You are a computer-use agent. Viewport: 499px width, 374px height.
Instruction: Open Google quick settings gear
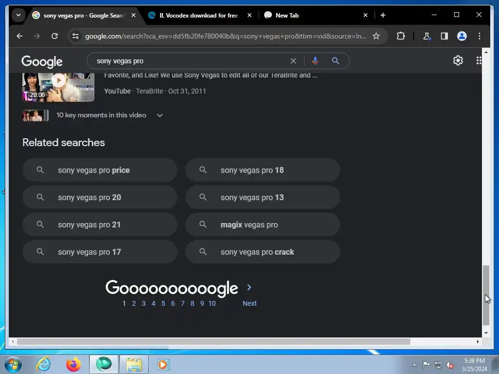pyautogui.click(x=458, y=60)
